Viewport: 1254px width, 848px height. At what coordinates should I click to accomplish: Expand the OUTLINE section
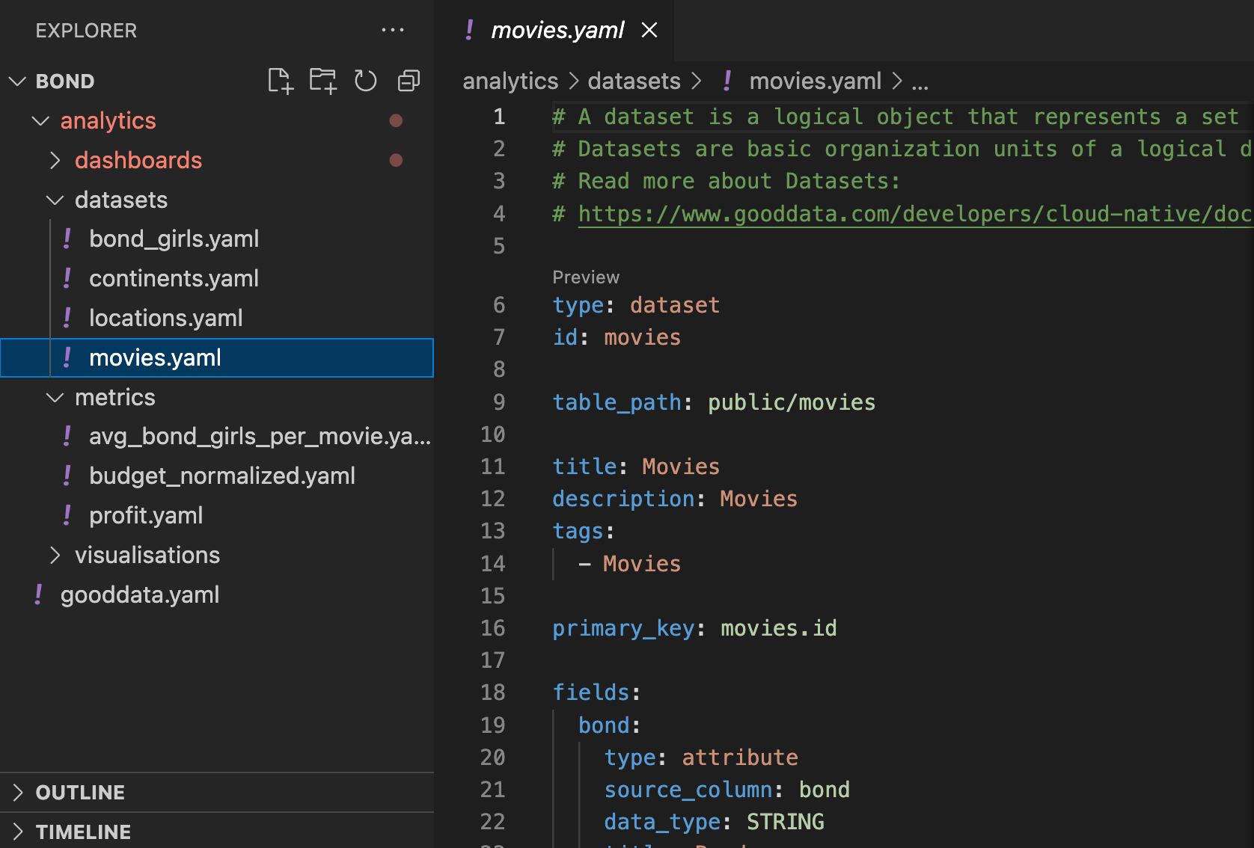coord(80,792)
